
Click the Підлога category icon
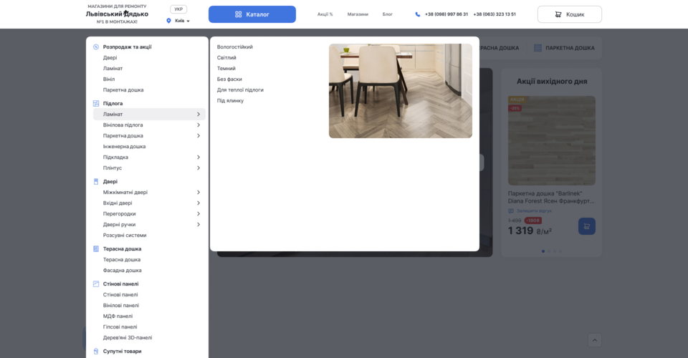click(96, 103)
